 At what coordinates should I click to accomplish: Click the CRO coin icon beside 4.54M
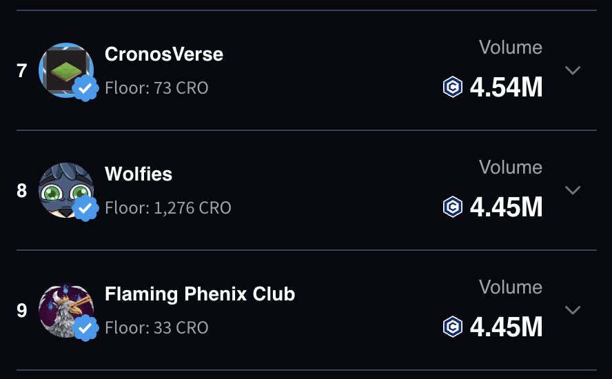(453, 88)
